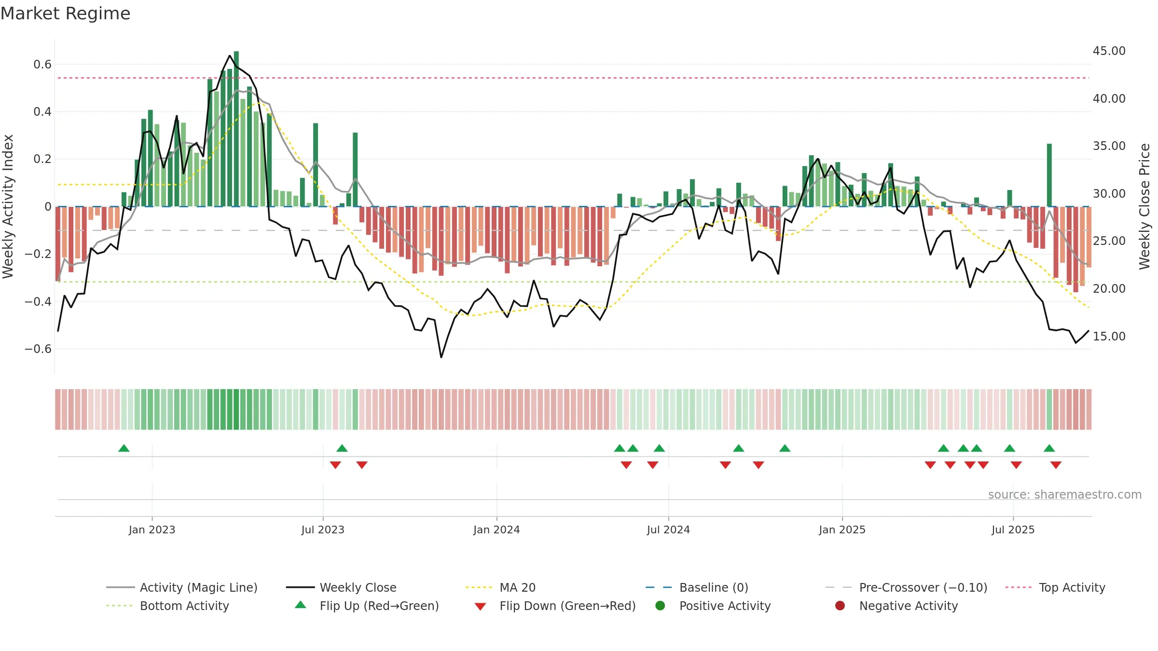
Task: Toggle the Top Activity legend entry
Action: [1055, 587]
